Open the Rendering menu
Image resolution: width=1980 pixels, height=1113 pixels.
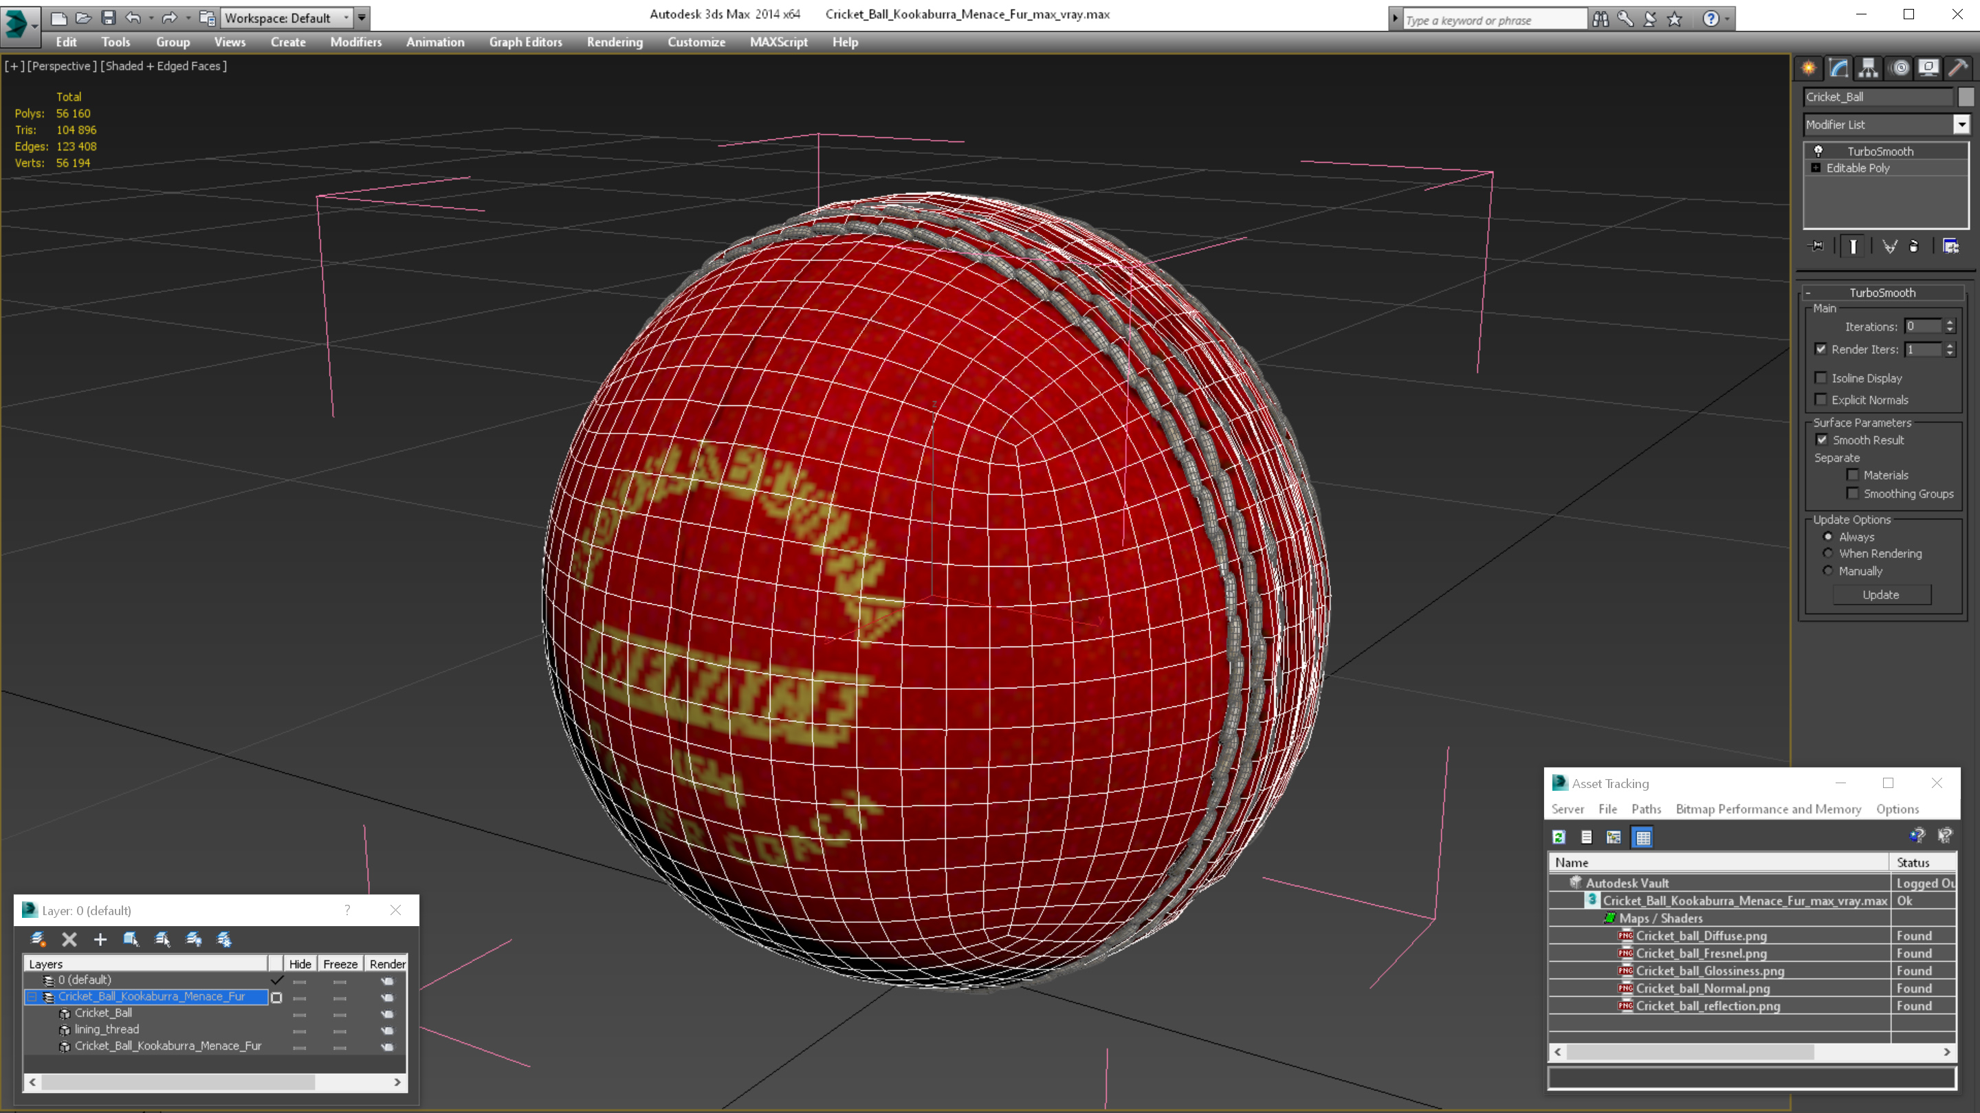[x=615, y=42]
